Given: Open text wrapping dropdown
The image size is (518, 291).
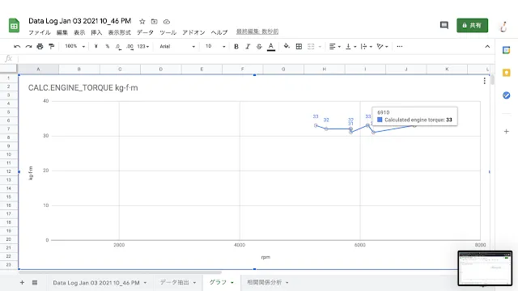Looking at the screenshot, I should pyautogui.click(x=366, y=47).
